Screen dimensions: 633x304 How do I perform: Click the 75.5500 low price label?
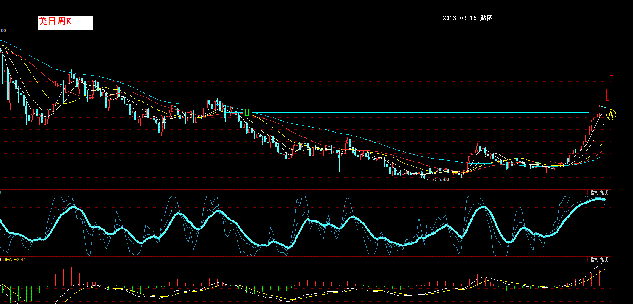pyautogui.click(x=440, y=179)
